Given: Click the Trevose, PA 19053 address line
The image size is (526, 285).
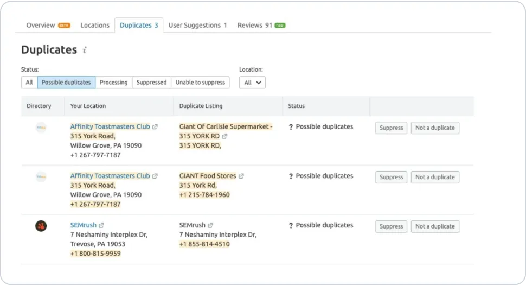Looking at the screenshot, I should (98, 244).
